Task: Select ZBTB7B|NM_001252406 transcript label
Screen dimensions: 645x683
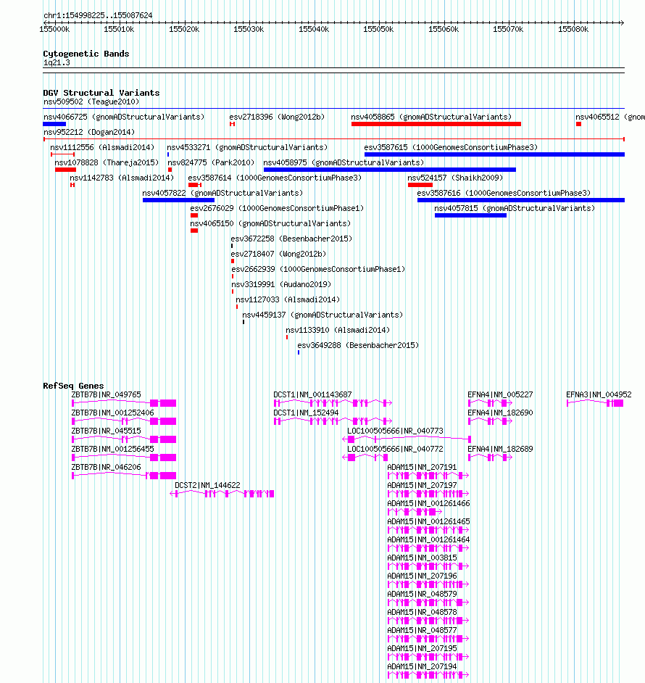Action: pos(113,413)
